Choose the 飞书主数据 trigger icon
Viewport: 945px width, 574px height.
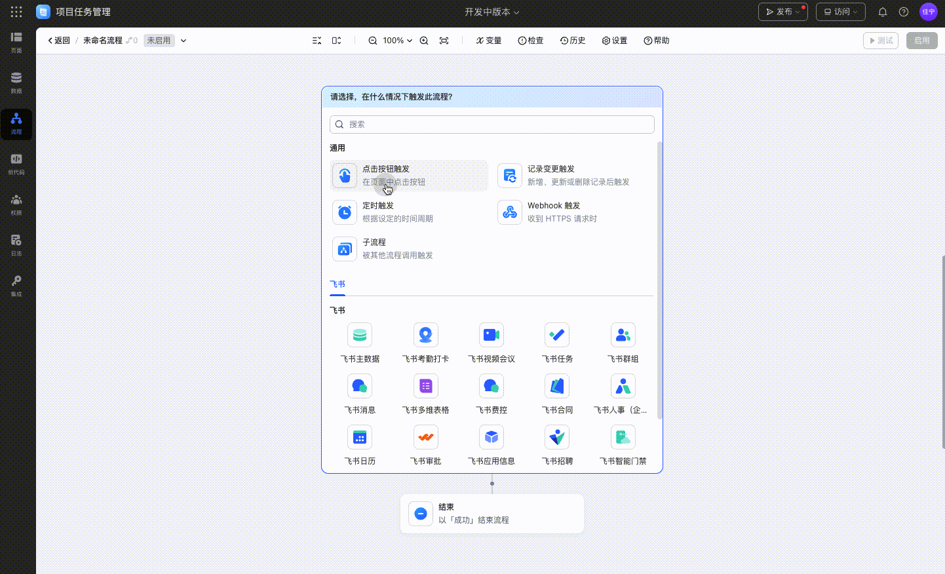point(360,335)
